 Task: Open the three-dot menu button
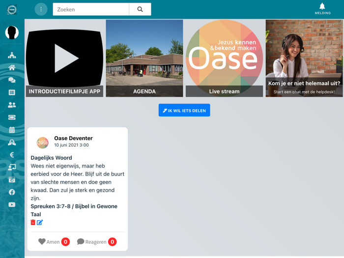pyautogui.click(x=41, y=9)
